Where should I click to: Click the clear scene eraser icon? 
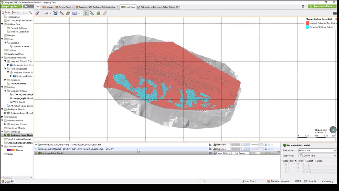point(37,13)
